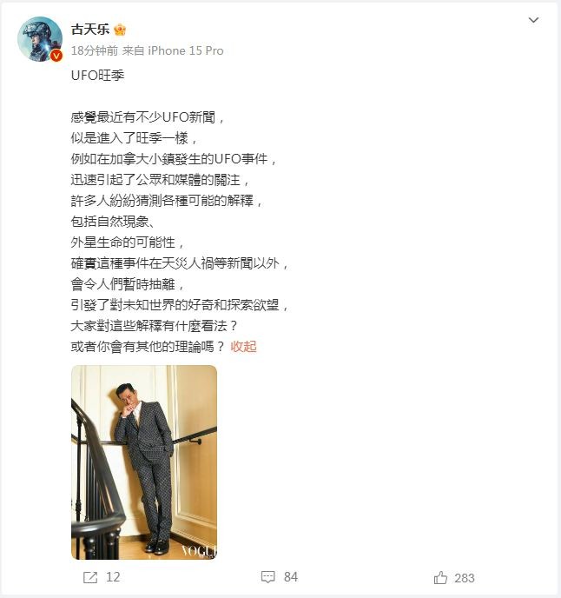Screen dimensions: 561x598
Task: Click the line 或者你會有其他的理論嗎
Action: 148,347
